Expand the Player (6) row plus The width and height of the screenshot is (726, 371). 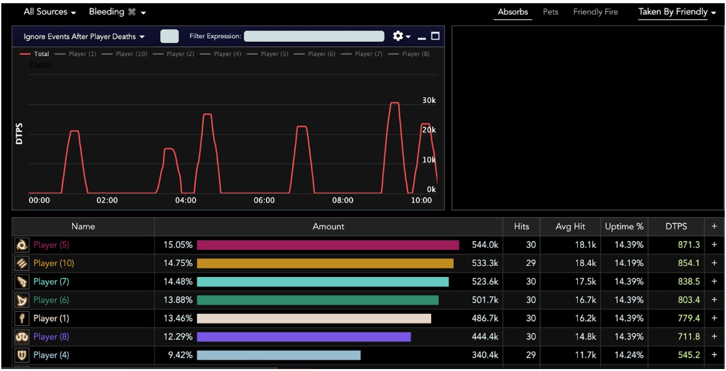(x=714, y=300)
